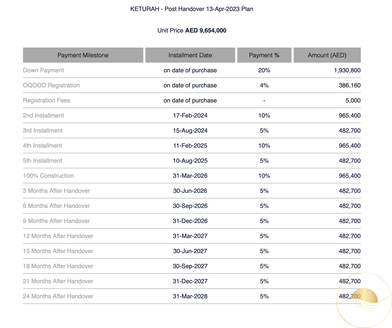This screenshot has width=392, height=328.
Task: Click the KETURAH Post Handover plan title
Action: tap(192, 9)
